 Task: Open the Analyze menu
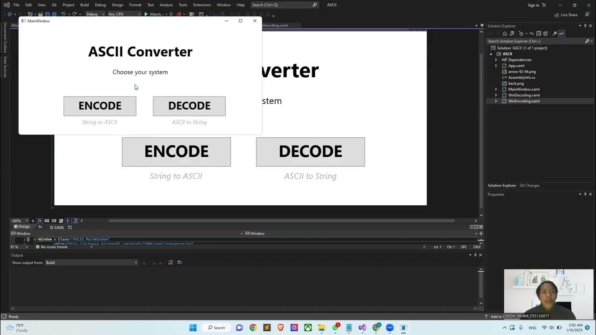166,5
